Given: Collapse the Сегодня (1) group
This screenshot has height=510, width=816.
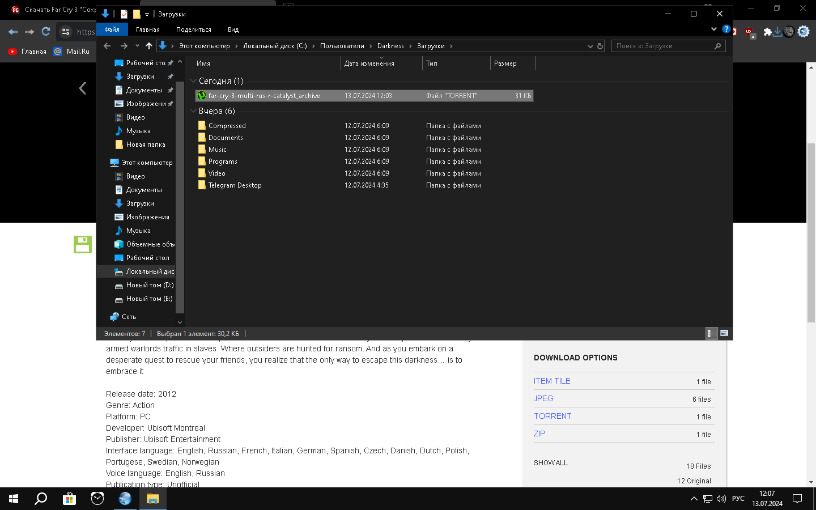Looking at the screenshot, I should pos(194,81).
